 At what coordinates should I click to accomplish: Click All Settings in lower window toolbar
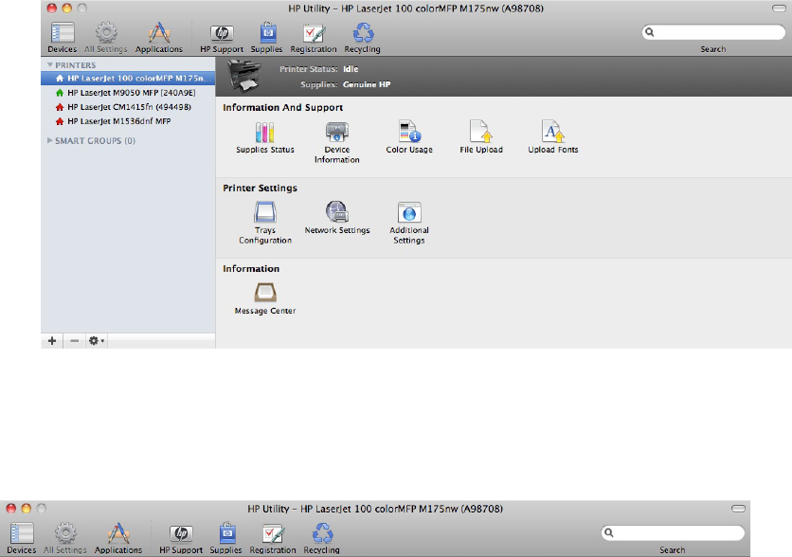[65, 538]
